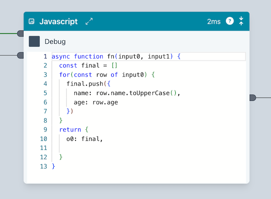Toggle the Debug checkbox
The image size is (271, 199).
(x=34, y=41)
